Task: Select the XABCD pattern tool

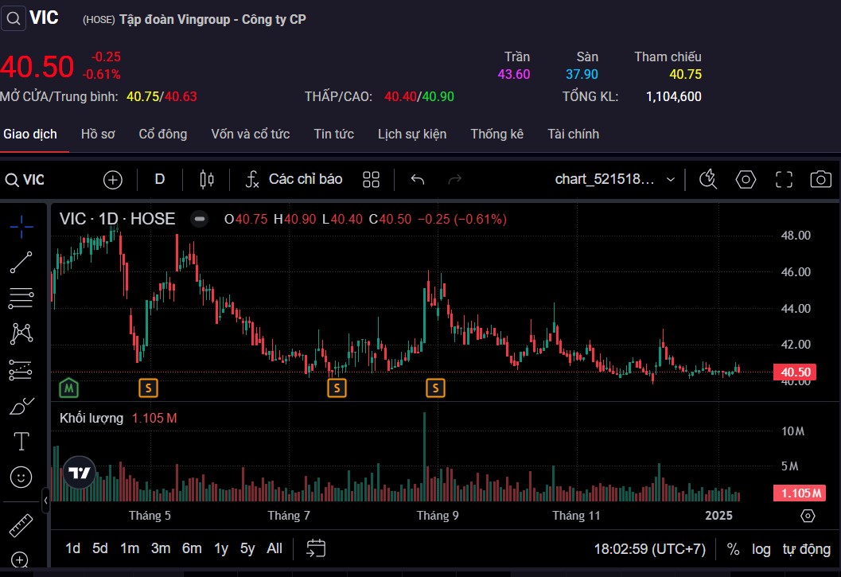Action: [21, 333]
